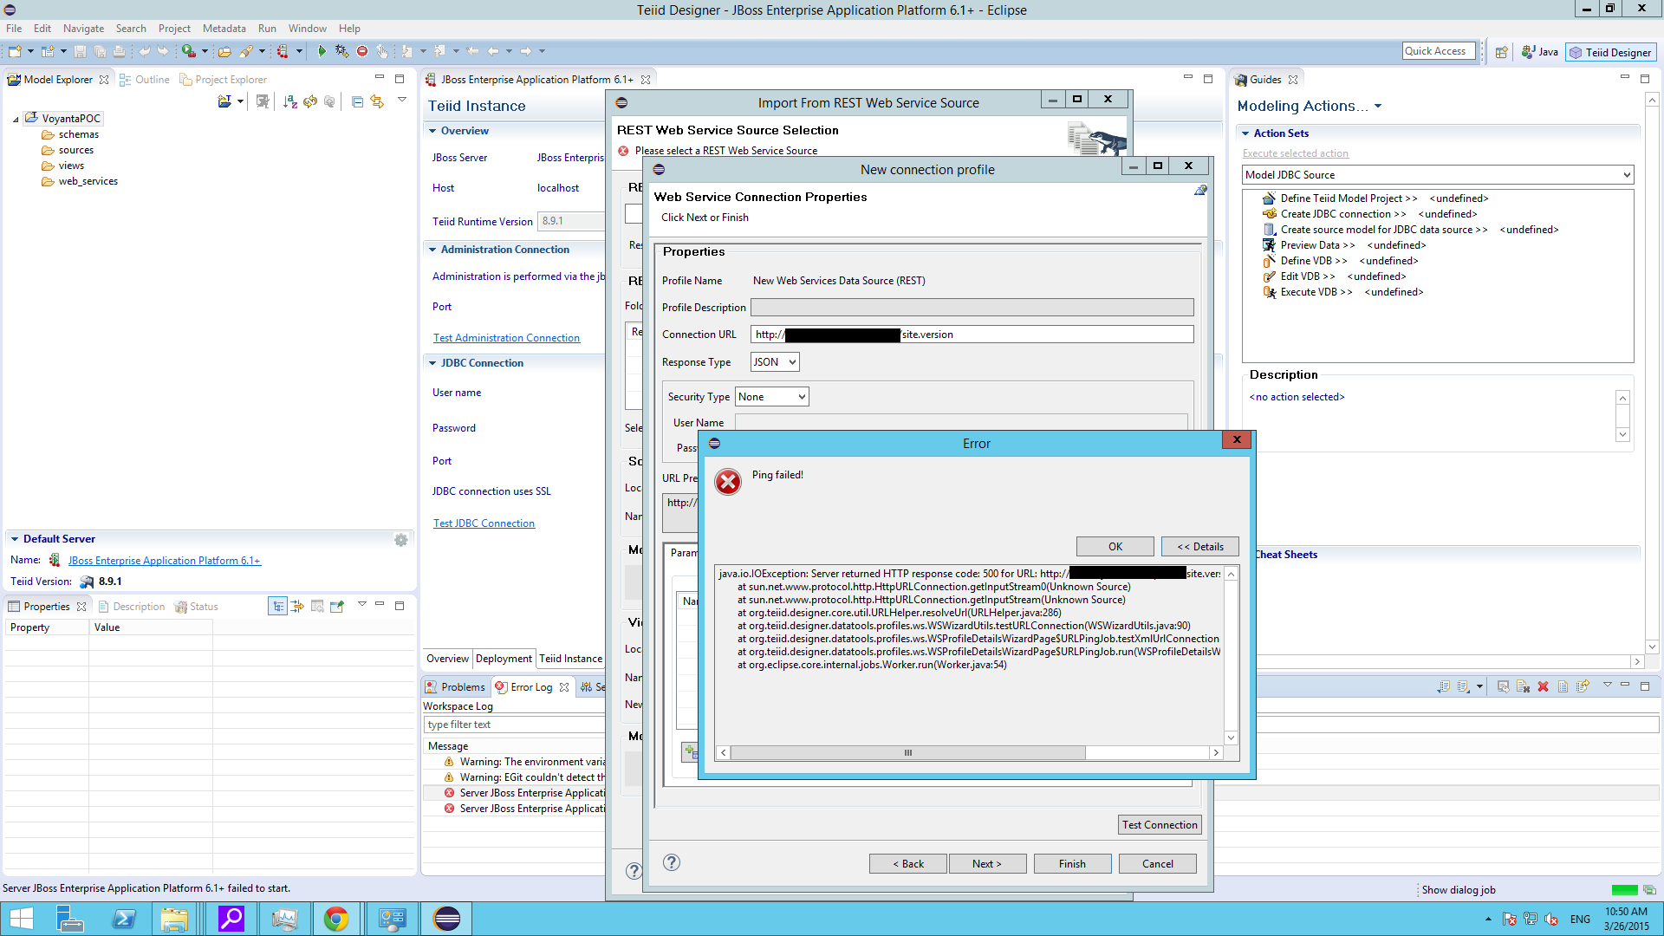1664x936 pixels.
Task: Open the Modeling Actions dropdown arrow
Action: 1378,107
